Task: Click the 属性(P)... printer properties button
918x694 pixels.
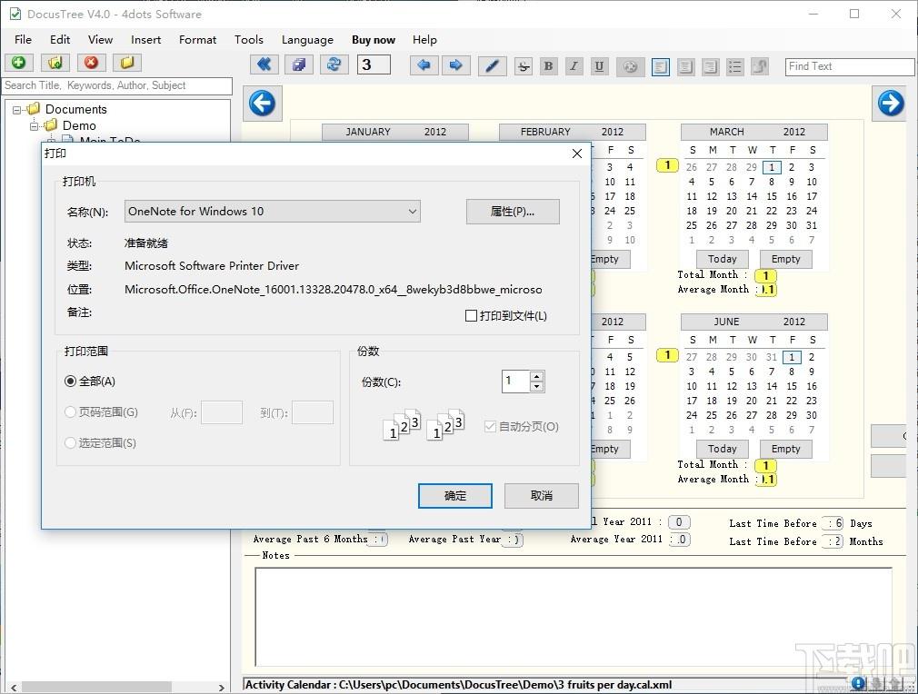Action: coord(513,212)
